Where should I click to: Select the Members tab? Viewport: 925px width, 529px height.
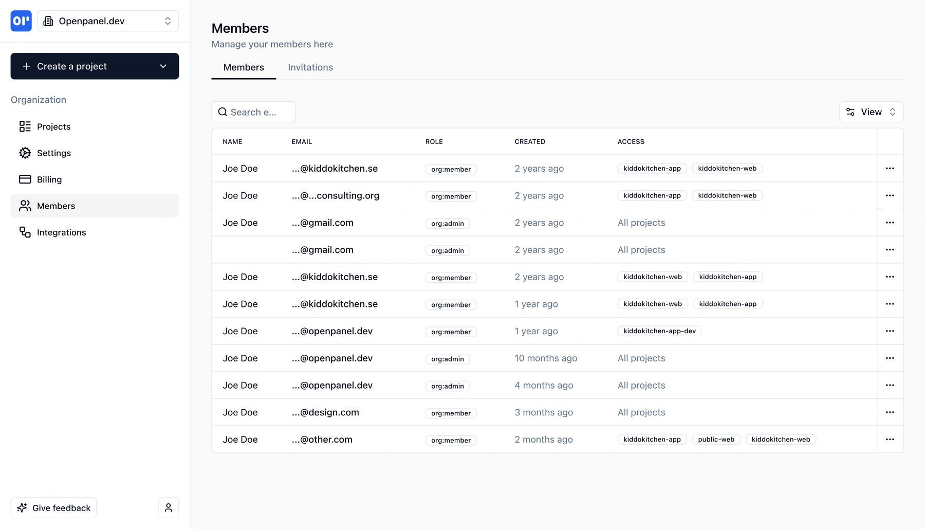[243, 67]
